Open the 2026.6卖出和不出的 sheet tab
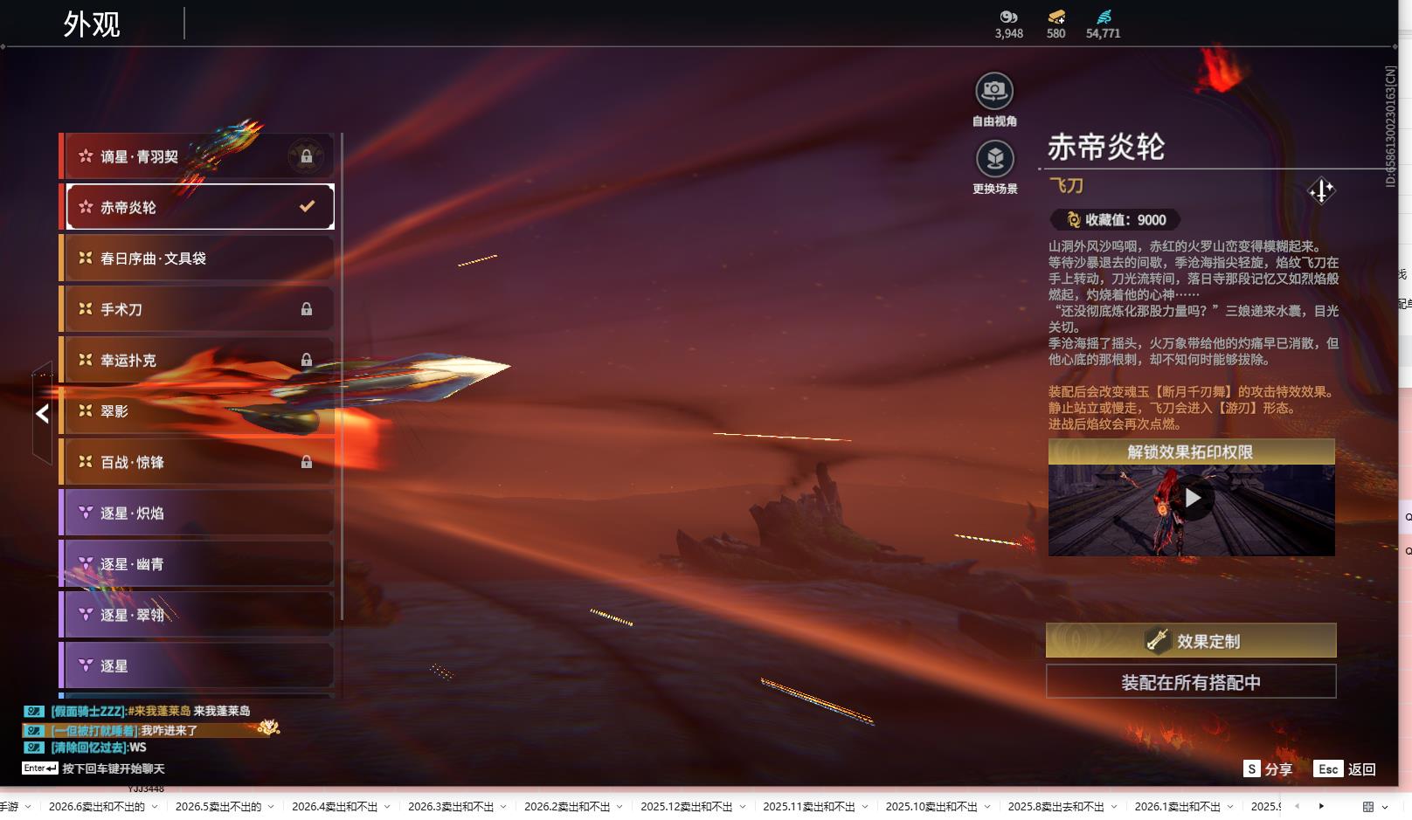Screen dimensions: 1412x820 (x=96, y=806)
